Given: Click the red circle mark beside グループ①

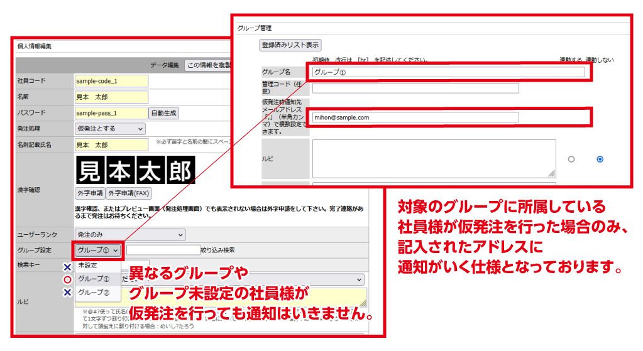Looking at the screenshot, I should click(67, 279).
